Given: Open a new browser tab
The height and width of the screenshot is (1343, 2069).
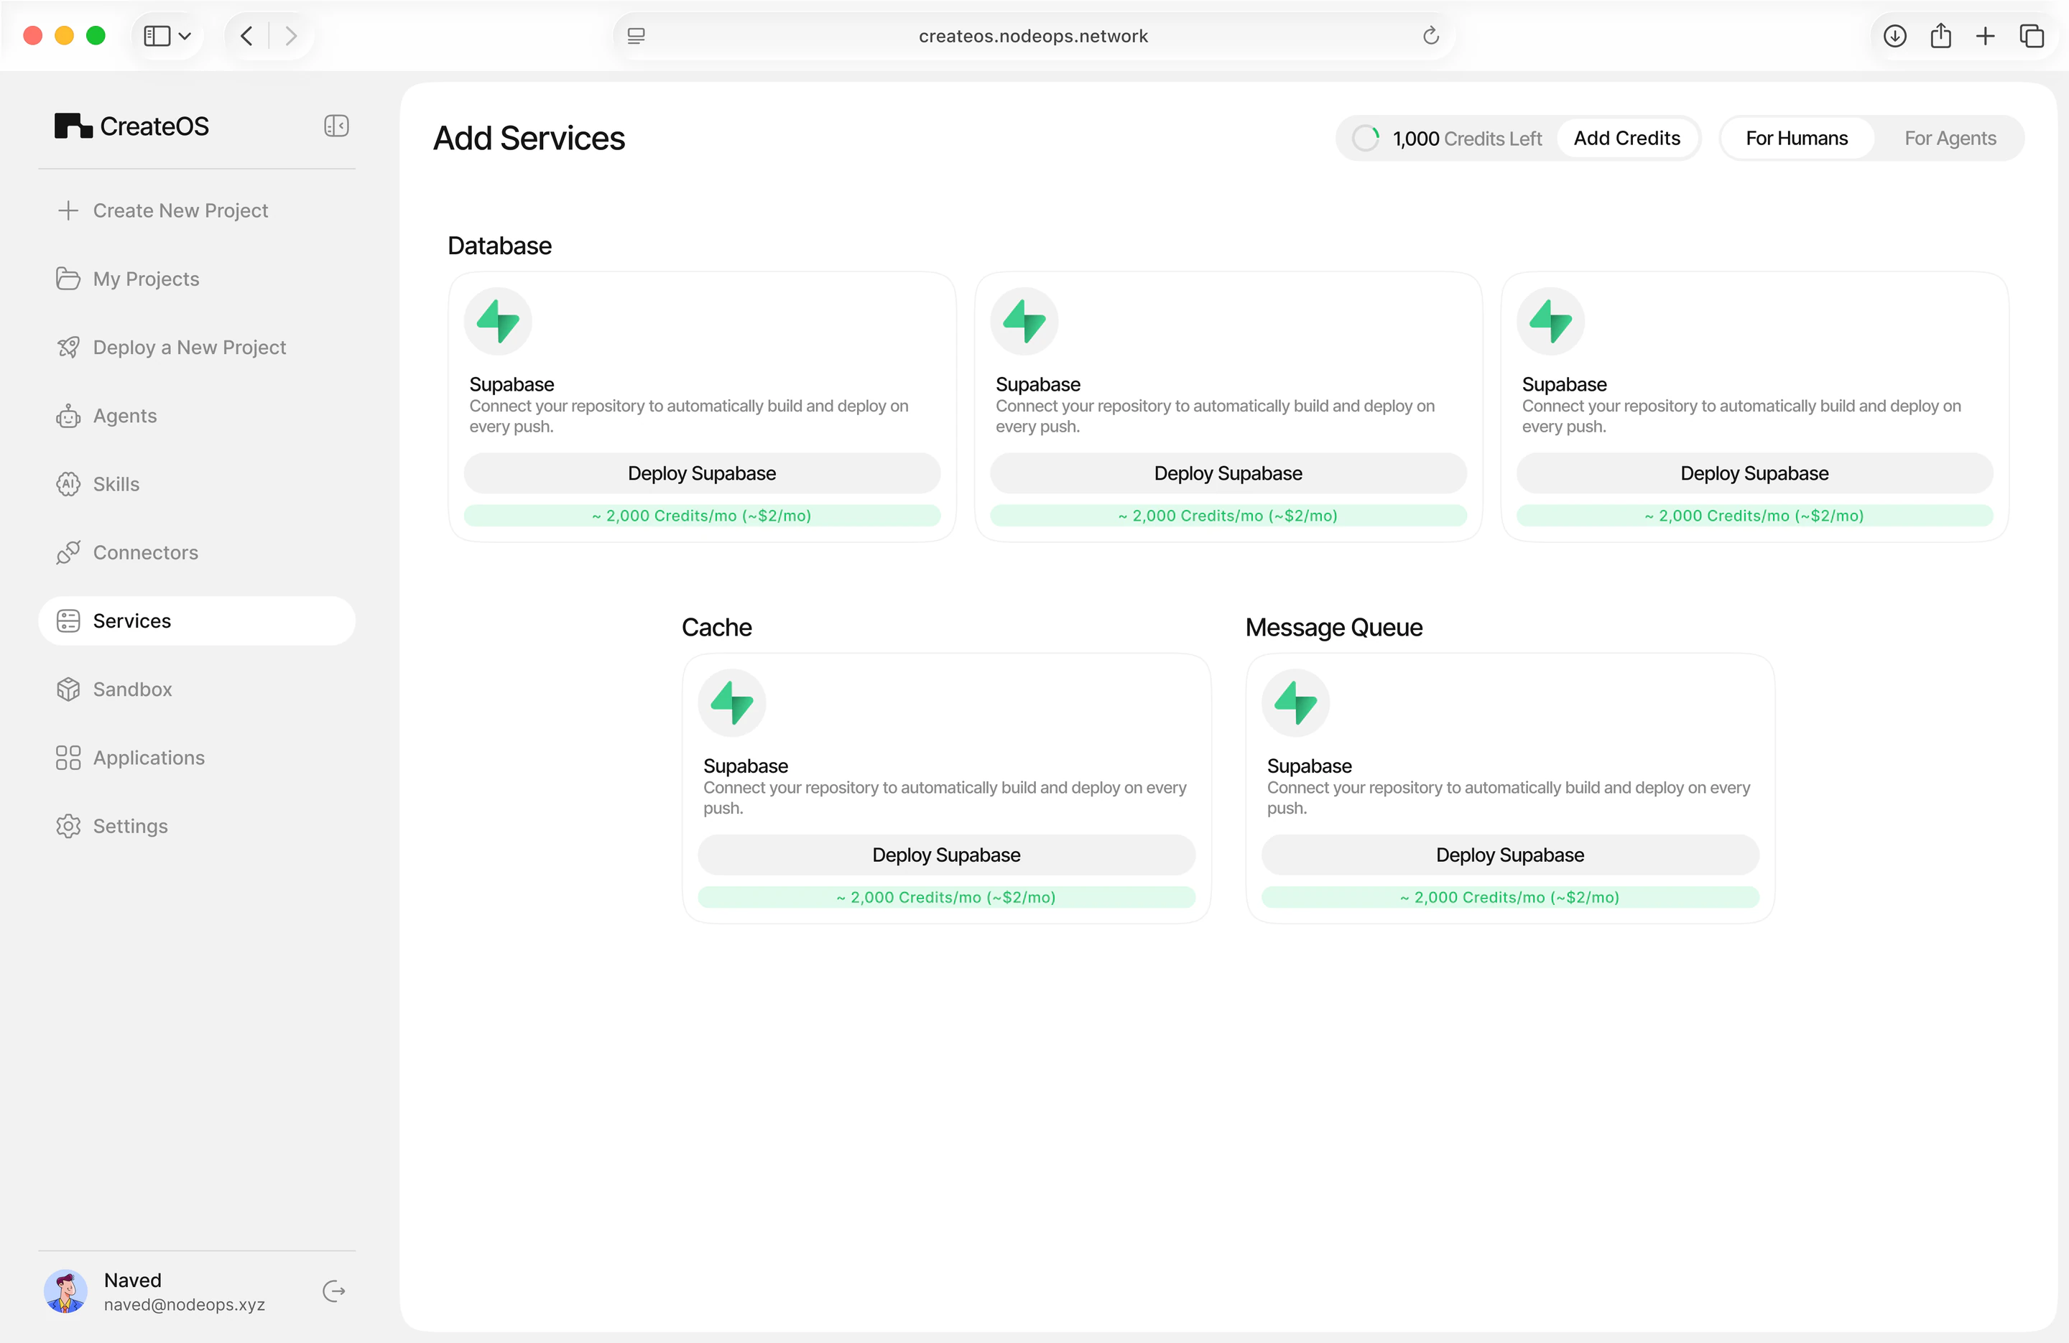Looking at the screenshot, I should pyautogui.click(x=1986, y=36).
